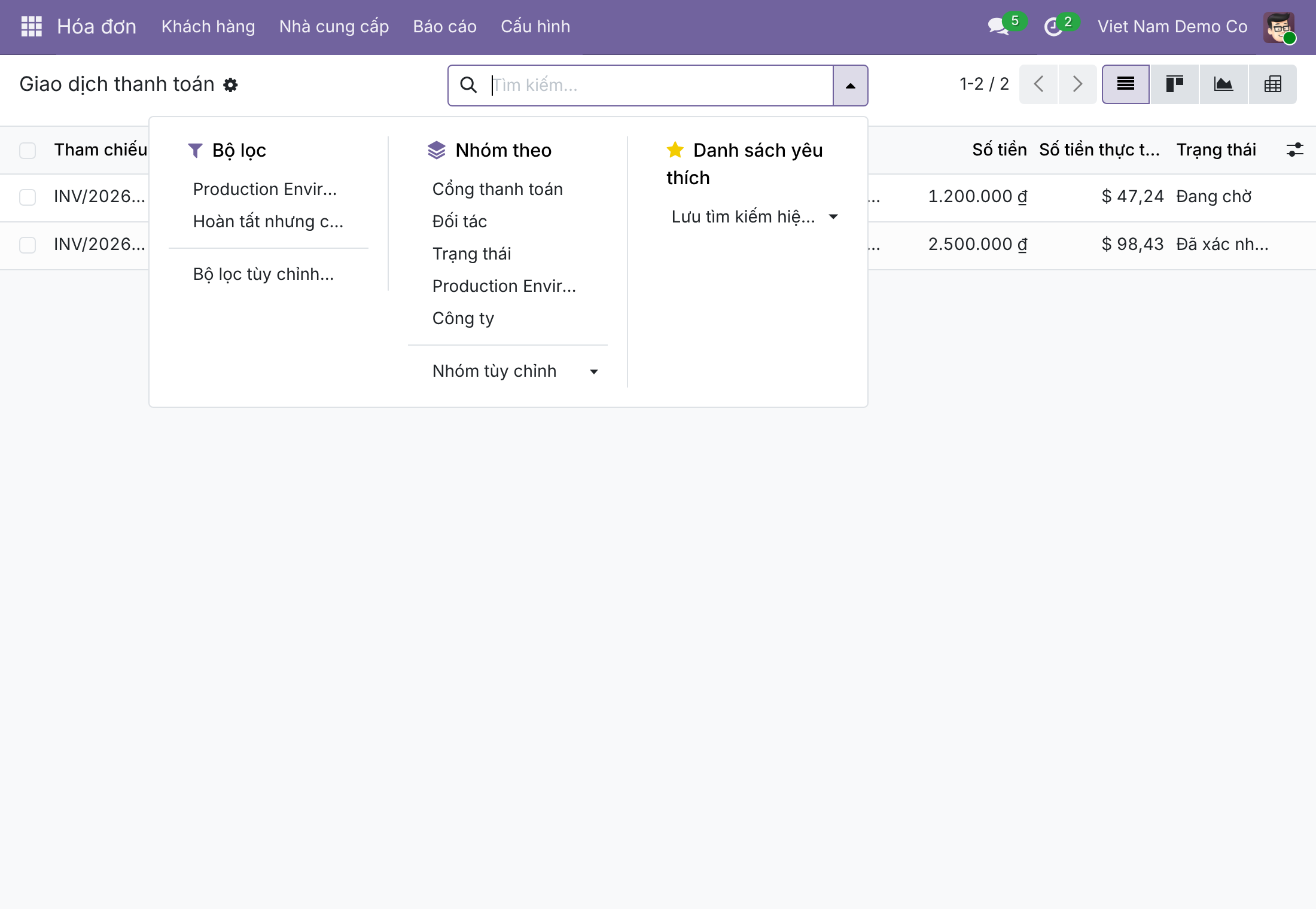Click the $ 98,43 amount cell
The width and height of the screenshot is (1316, 909).
point(1132,245)
